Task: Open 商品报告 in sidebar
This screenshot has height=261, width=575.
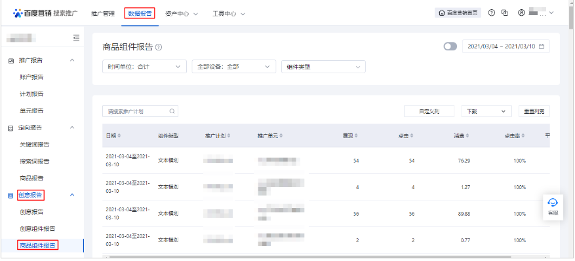Action: 31,179
